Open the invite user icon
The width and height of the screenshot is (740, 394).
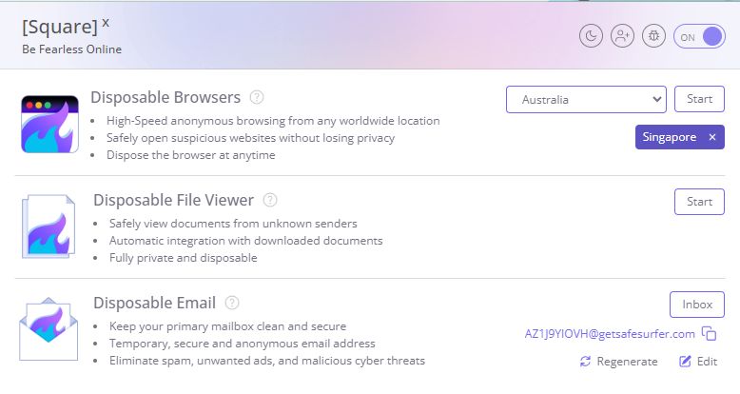pos(622,36)
